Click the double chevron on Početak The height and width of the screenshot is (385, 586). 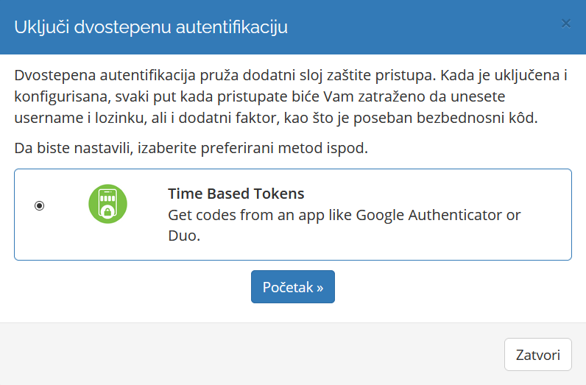tap(320, 287)
